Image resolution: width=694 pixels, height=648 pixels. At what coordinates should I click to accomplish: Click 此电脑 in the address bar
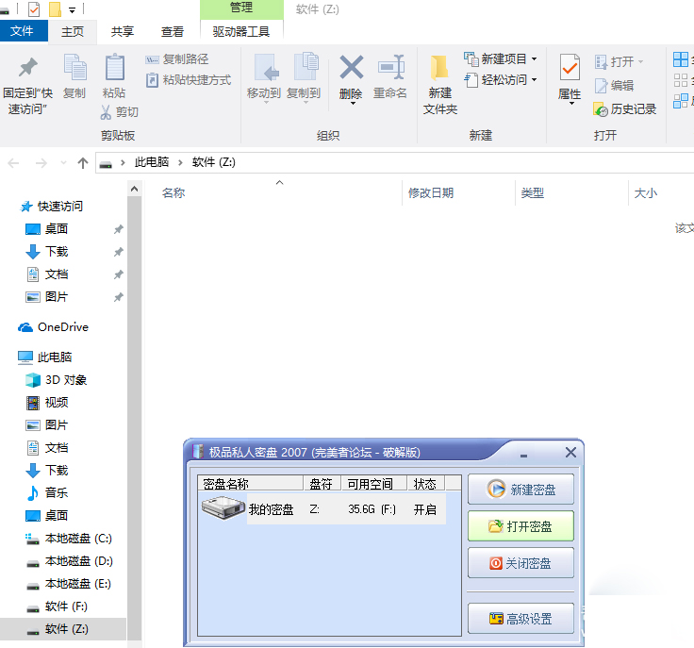(x=152, y=162)
